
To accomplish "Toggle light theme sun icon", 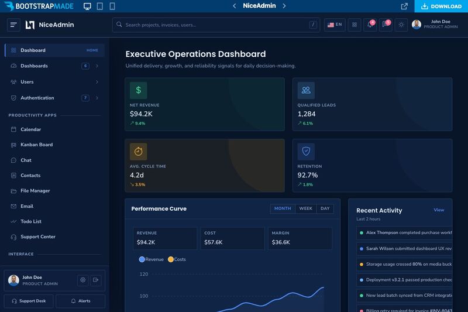I will pyautogui.click(x=401, y=25).
